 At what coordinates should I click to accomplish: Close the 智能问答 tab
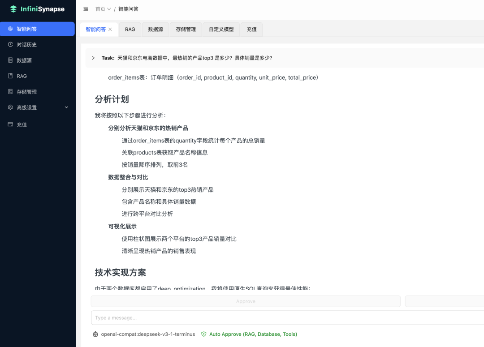point(110,29)
